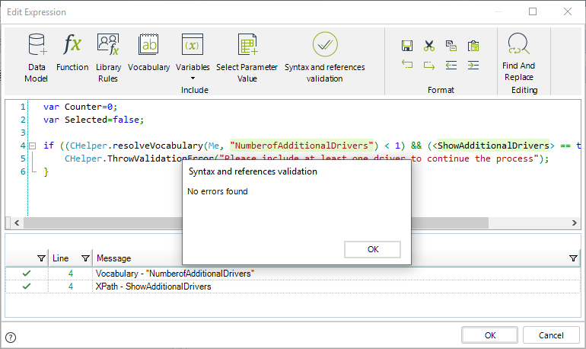The height and width of the screenshot is (349, 586).
Task: Click the right arrow of horizontal scrollbar
Action: click(575, 223)
